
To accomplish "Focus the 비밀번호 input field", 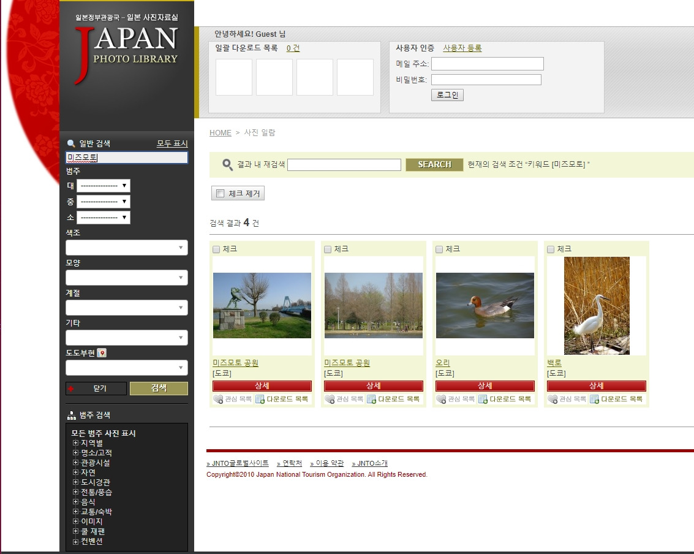I will tap(486, 80).
